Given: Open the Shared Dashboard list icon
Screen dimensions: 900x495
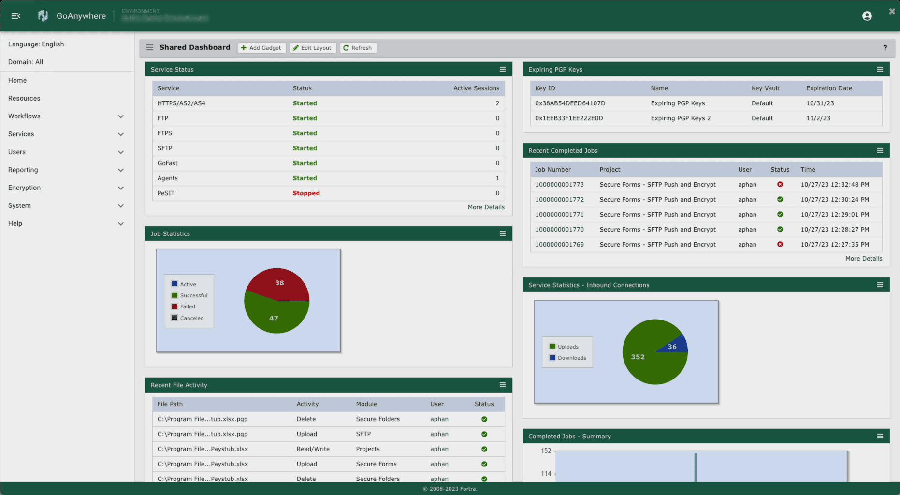Looking at the screenshot, I should point(150,47).
